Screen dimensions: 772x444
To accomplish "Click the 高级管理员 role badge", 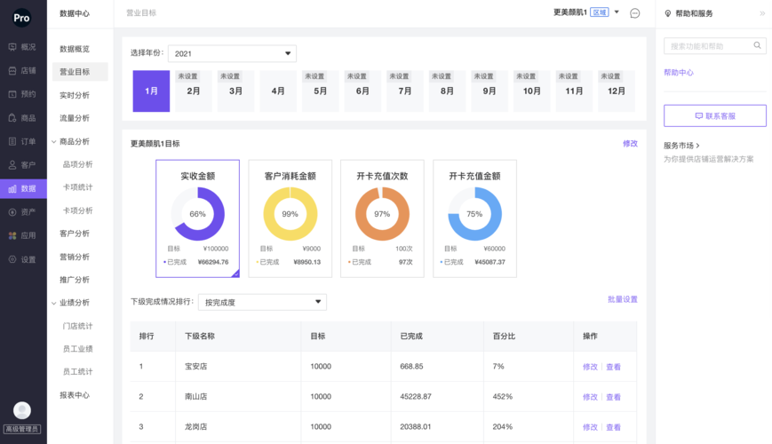I will point(21,429).
